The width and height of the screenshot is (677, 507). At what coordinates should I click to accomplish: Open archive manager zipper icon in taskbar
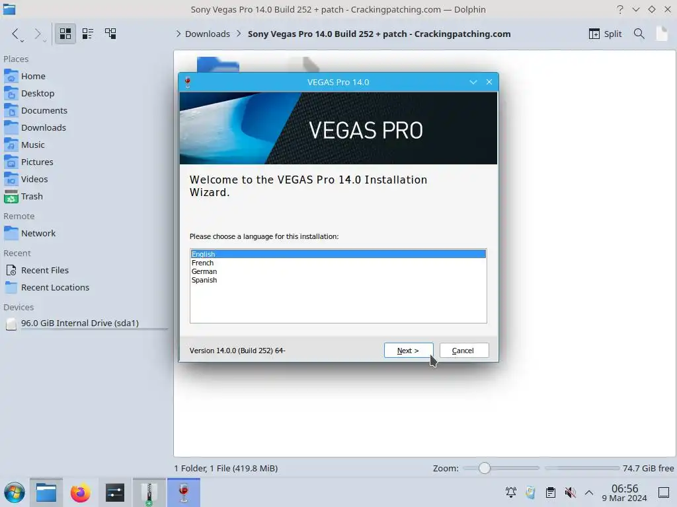(x=149, y=492)
